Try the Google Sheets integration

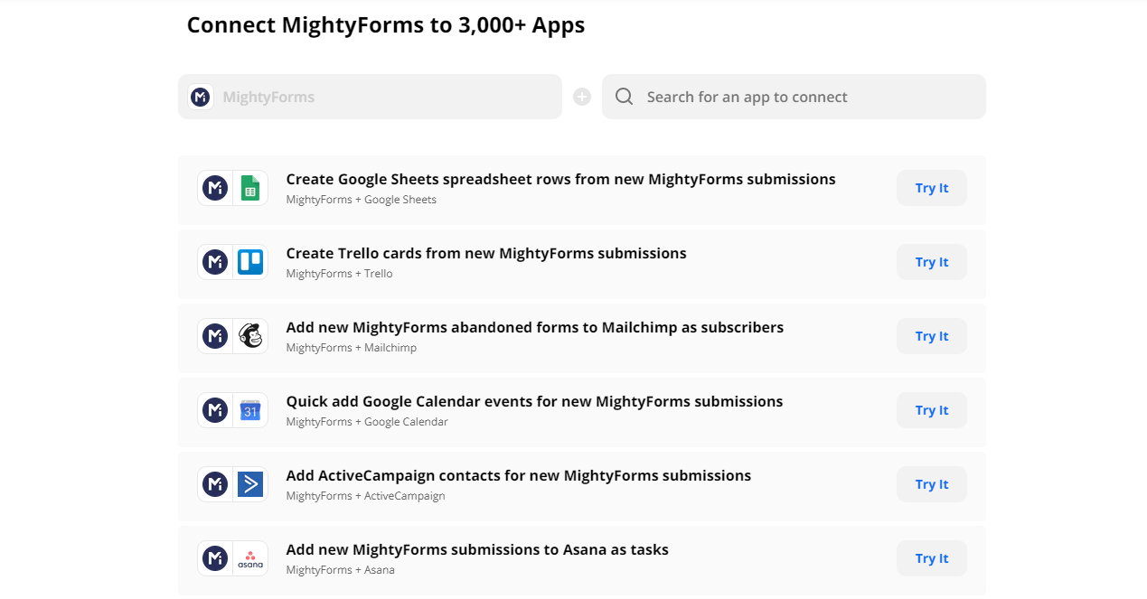pos(932,188)
